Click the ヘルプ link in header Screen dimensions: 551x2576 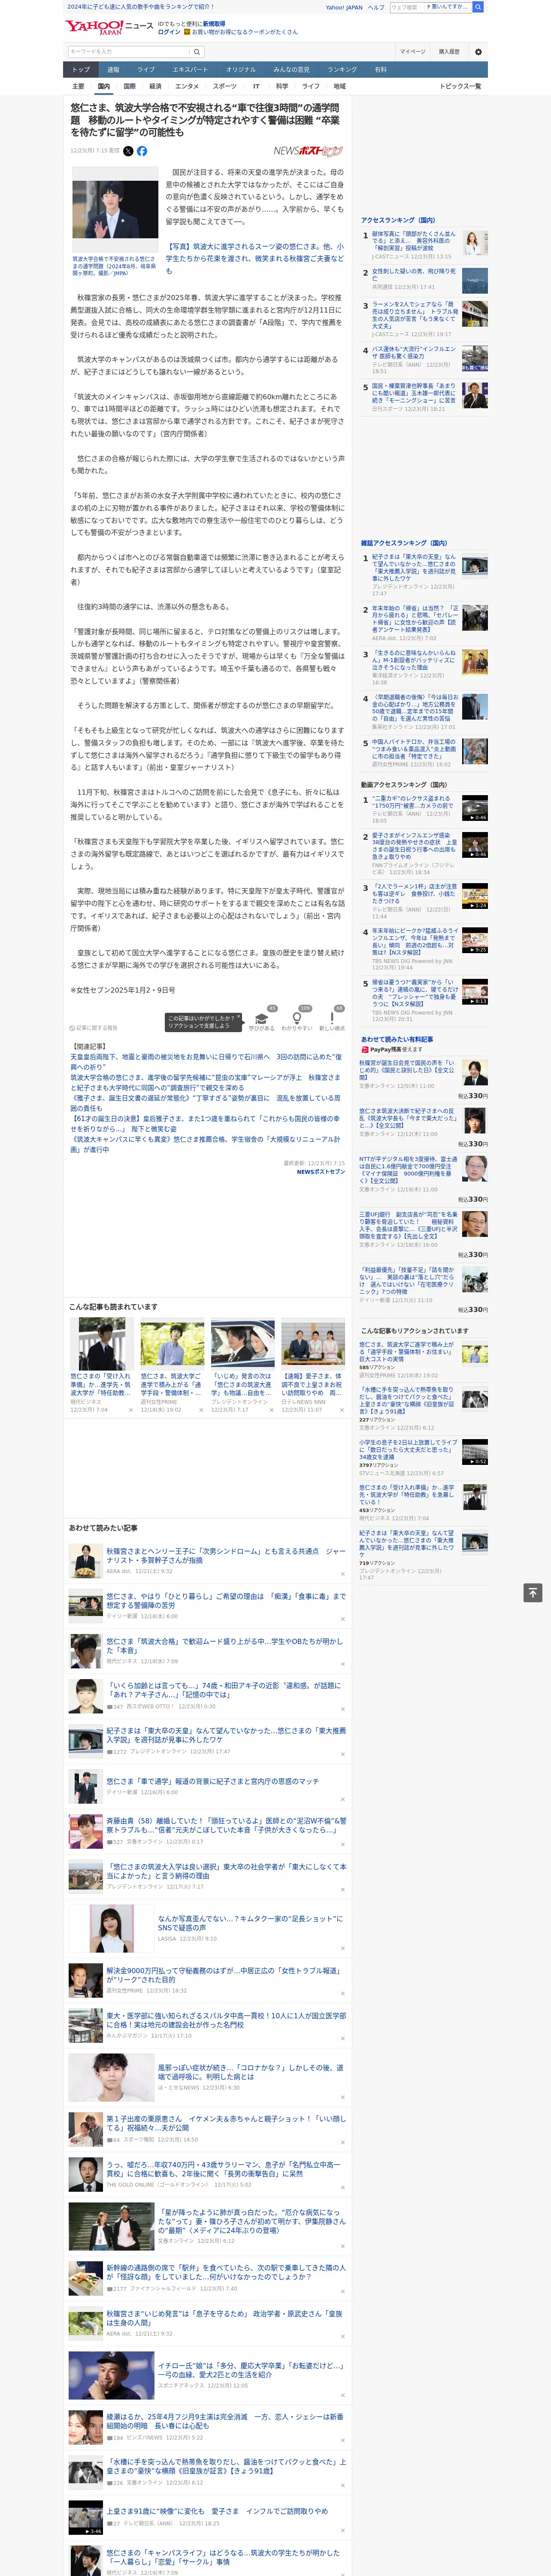click(376, 7)
